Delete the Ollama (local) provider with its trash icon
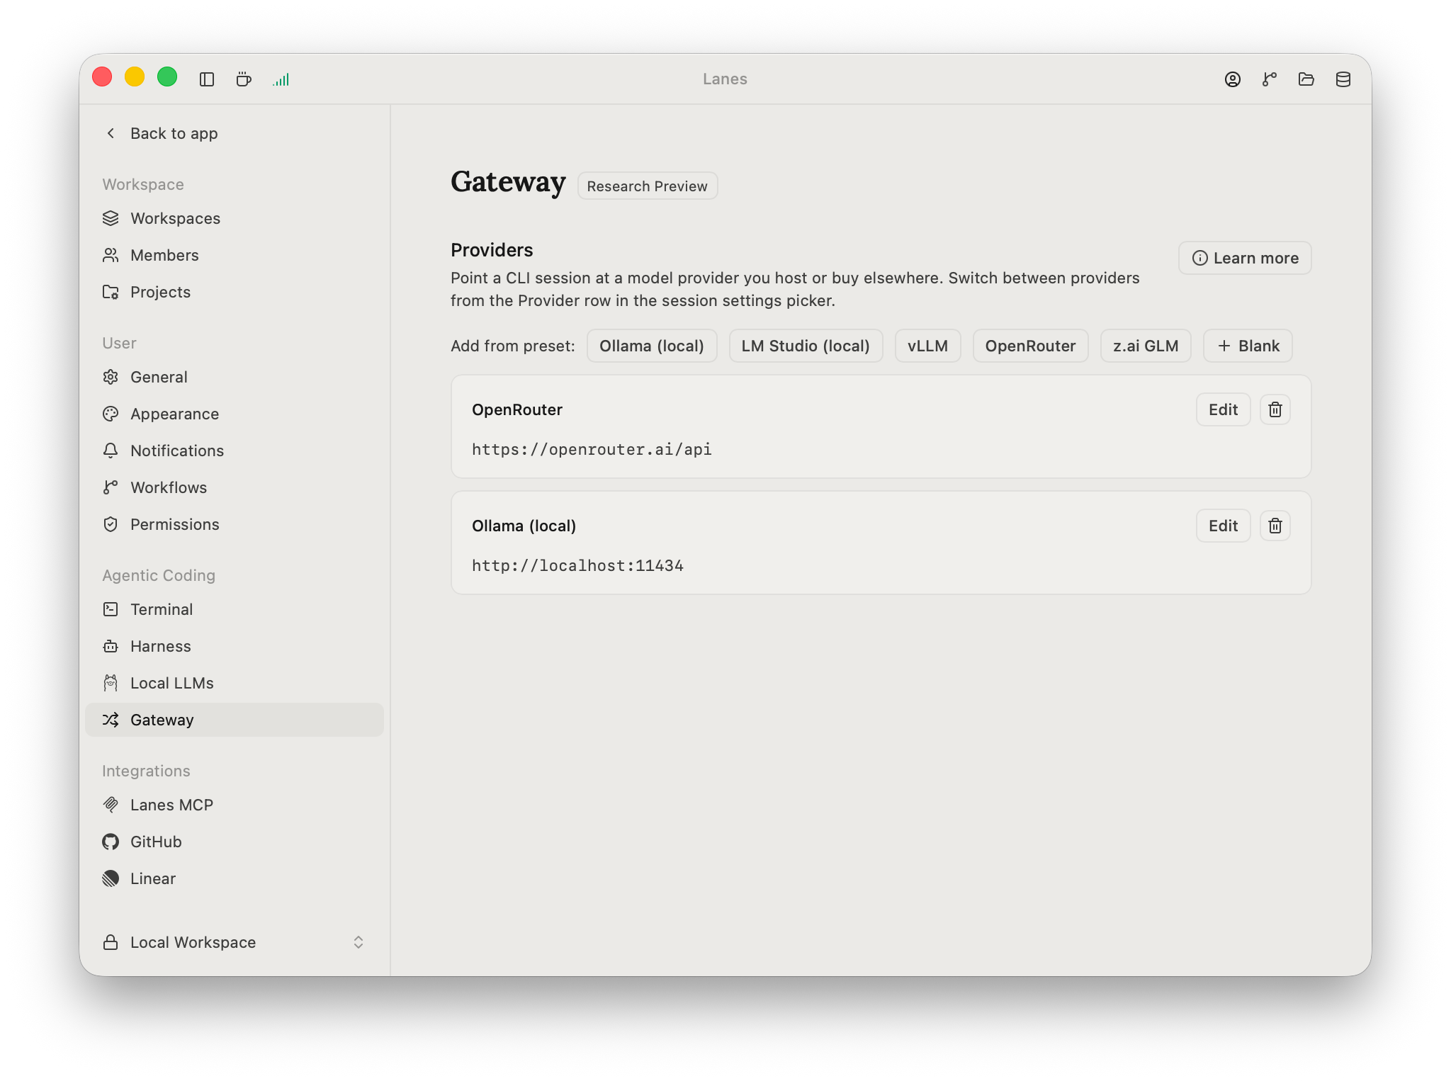The image size is (1451, 1081). tap(1275, 526)
